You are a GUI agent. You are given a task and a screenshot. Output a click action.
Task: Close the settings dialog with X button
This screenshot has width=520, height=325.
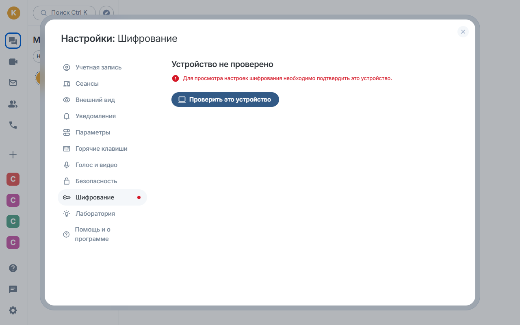[463, 32]
